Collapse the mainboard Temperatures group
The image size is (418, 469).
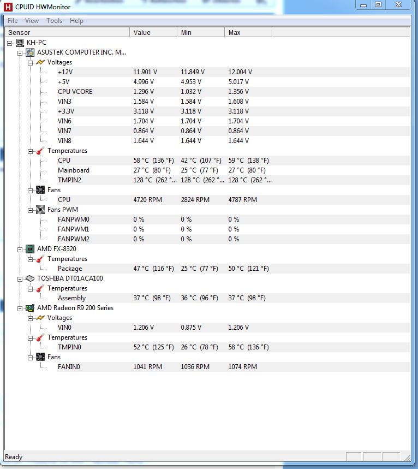(30, 152)
